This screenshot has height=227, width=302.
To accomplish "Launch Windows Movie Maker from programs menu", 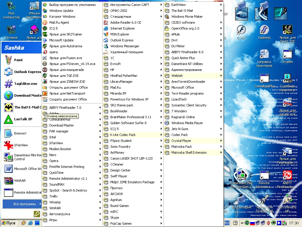I will 193,17.
